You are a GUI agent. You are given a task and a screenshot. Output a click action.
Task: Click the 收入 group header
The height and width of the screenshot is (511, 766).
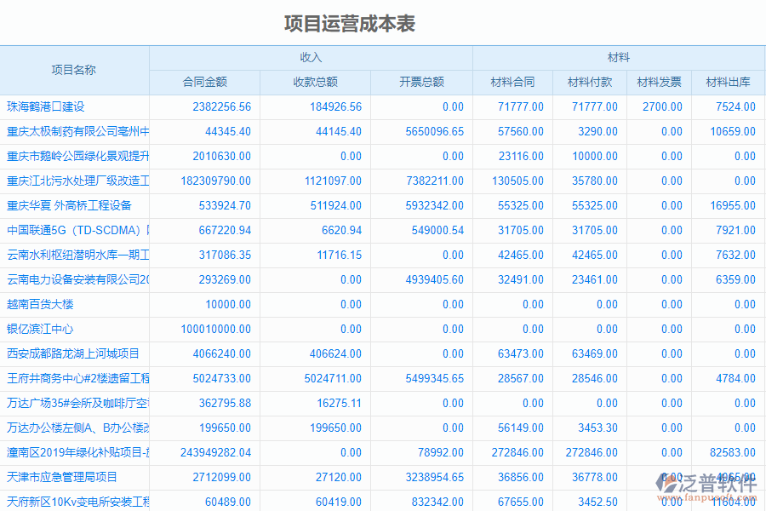311,57
